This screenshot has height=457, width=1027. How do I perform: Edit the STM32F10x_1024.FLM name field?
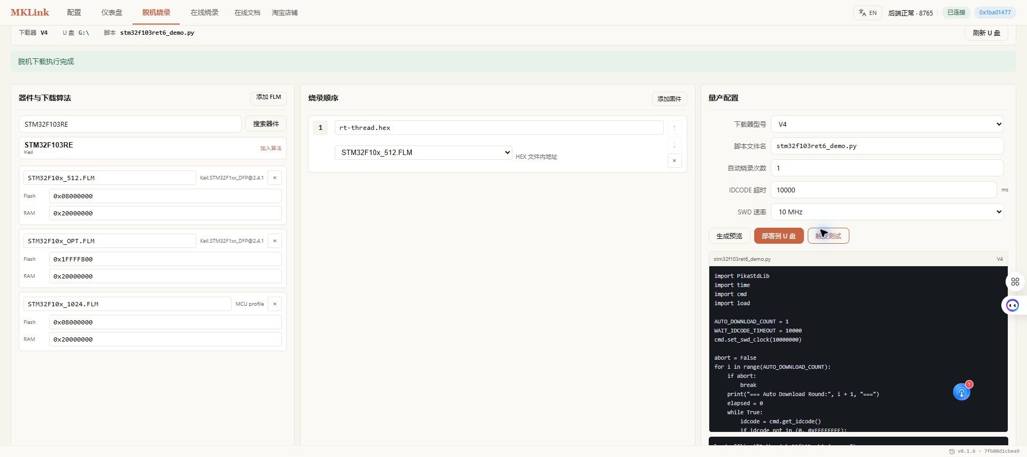tap(127, 304)
